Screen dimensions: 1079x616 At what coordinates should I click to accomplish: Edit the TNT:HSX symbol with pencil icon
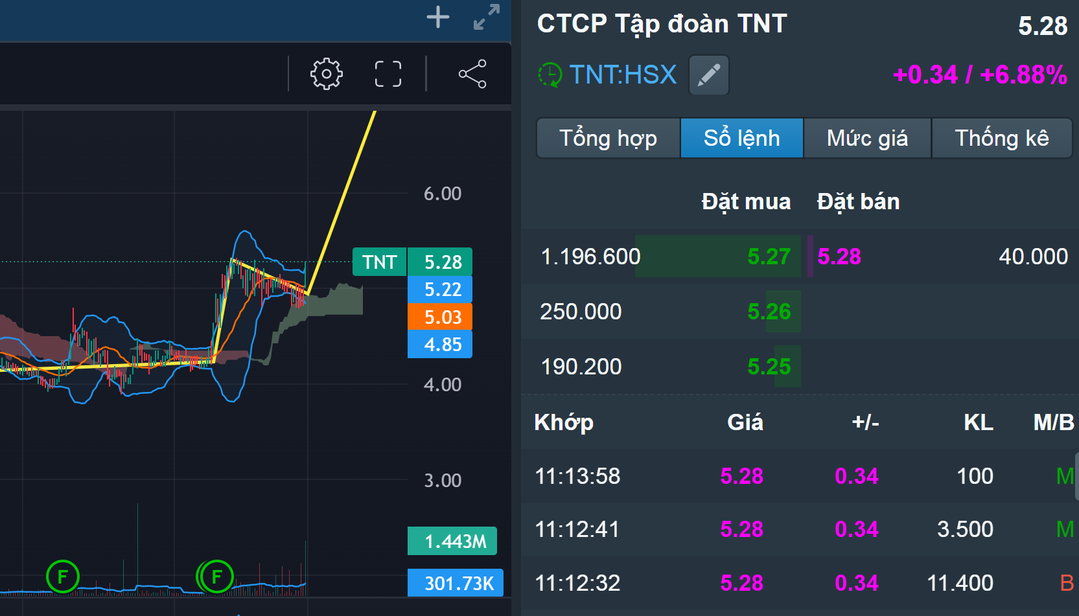pyautogui.click(x=709, y=75)
